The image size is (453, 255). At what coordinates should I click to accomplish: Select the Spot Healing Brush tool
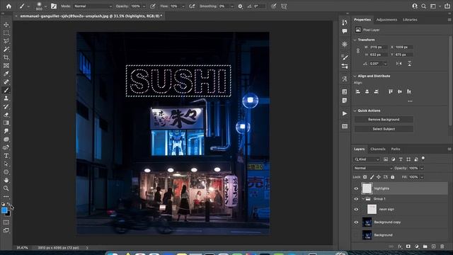(x=6, y=82)
